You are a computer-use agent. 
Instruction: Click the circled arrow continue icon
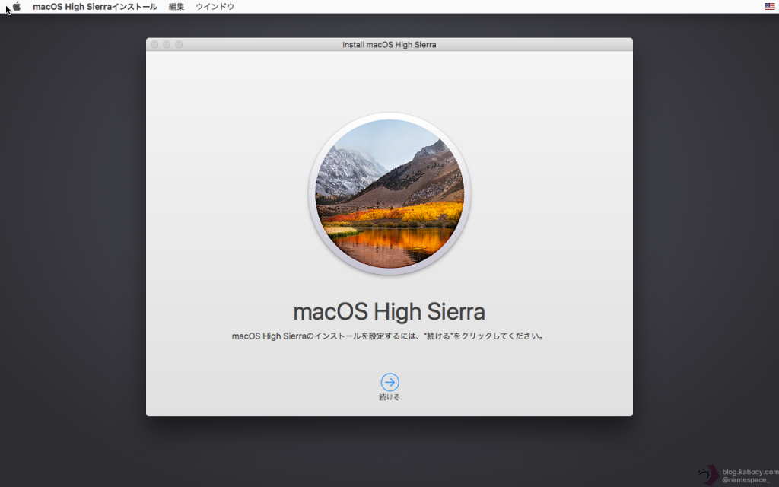coord(389,382)
